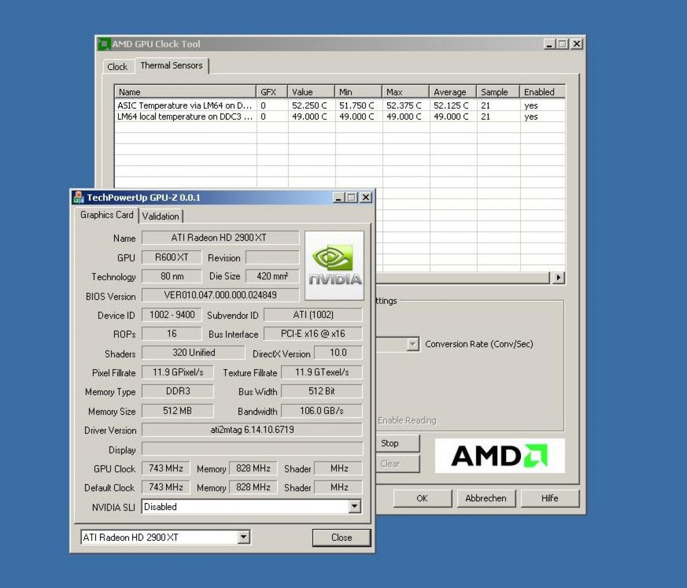Screen dimensions: 687x588
Task: Click the 52.250 C value cell
Action: click(x=310, y=106)
